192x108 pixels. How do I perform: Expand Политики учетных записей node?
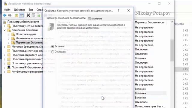4,26
